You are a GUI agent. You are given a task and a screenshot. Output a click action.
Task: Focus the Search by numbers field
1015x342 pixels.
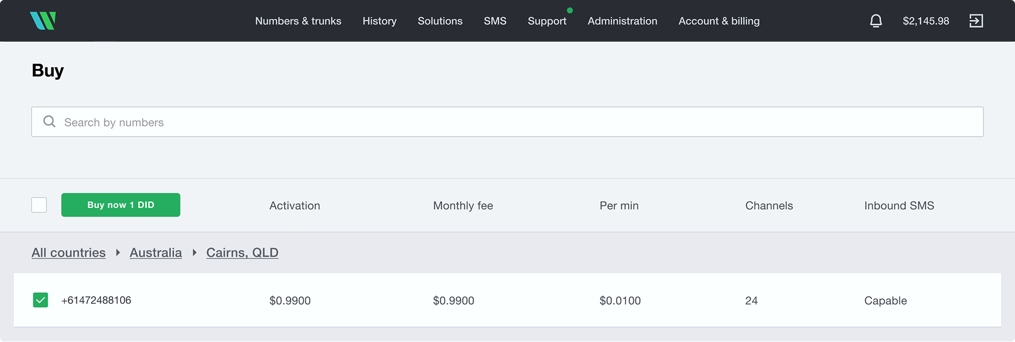(507, 122)
